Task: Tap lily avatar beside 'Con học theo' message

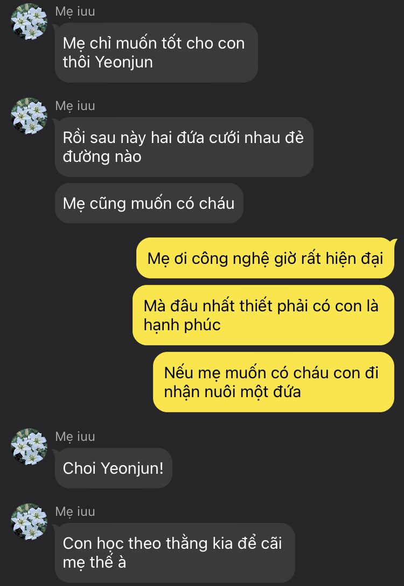Action: pyautogui.click(x=29, y=522)
